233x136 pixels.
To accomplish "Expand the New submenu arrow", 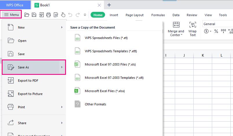I will point(62,27).
